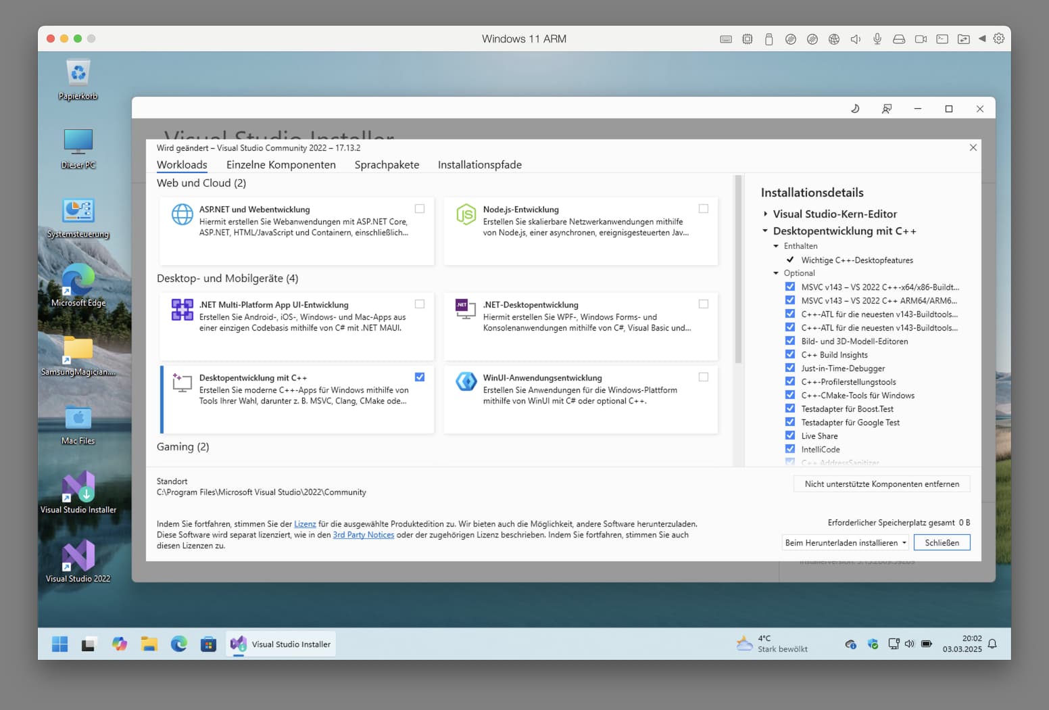Switch to the Installationspfade tab
Screen dimensions: 1049x710
click(x=480, y=165)
